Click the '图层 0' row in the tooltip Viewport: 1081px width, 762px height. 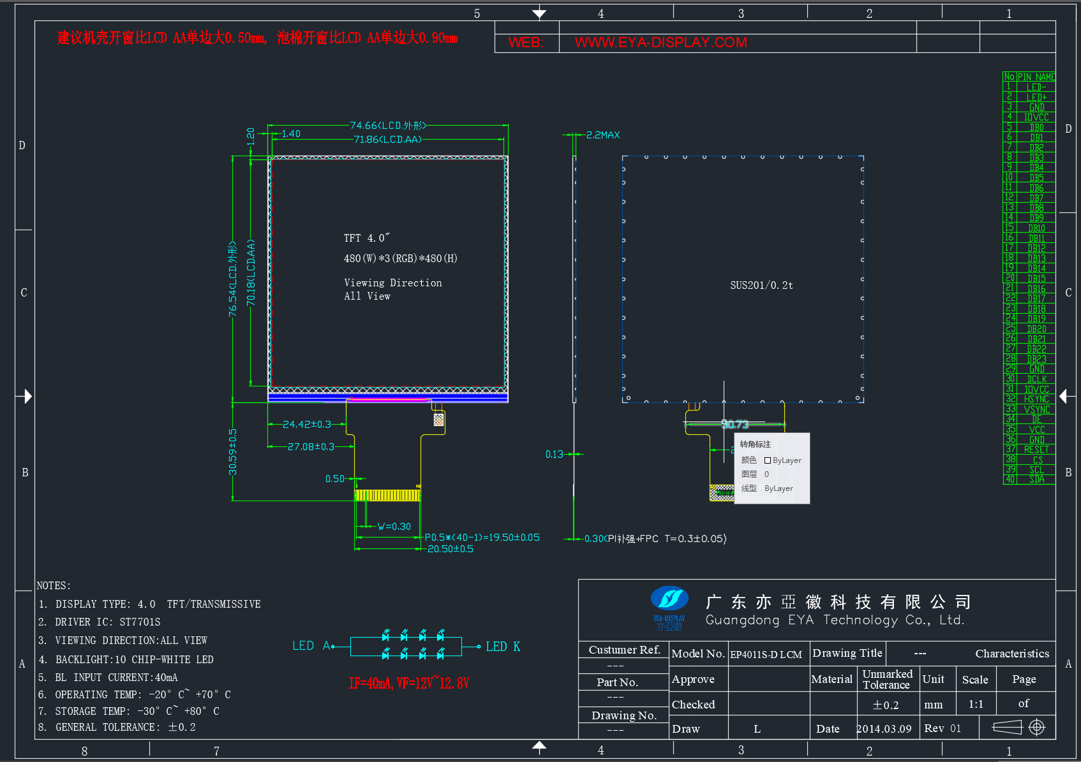756,474
